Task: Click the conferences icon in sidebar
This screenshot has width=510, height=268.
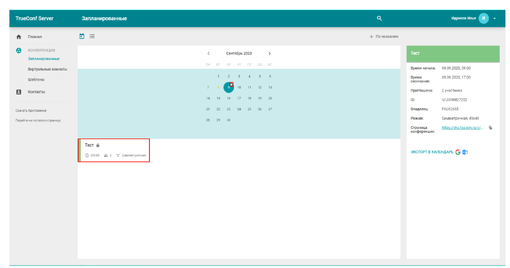Action: [x=19, y=50]
